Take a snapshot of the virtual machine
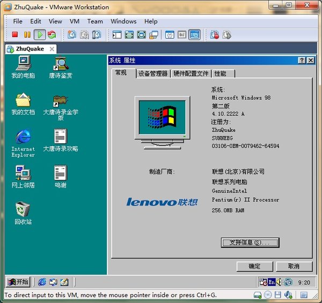The width and height of the screenshot is (322, 303). pyautogui.click(x=72, y=34)
